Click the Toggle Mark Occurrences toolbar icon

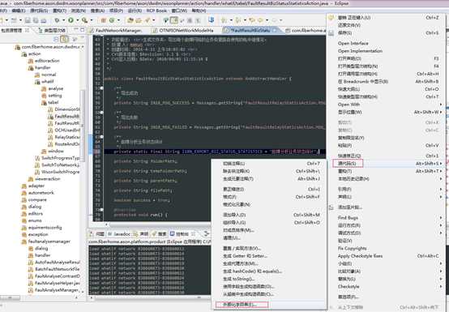pos(174,20)
